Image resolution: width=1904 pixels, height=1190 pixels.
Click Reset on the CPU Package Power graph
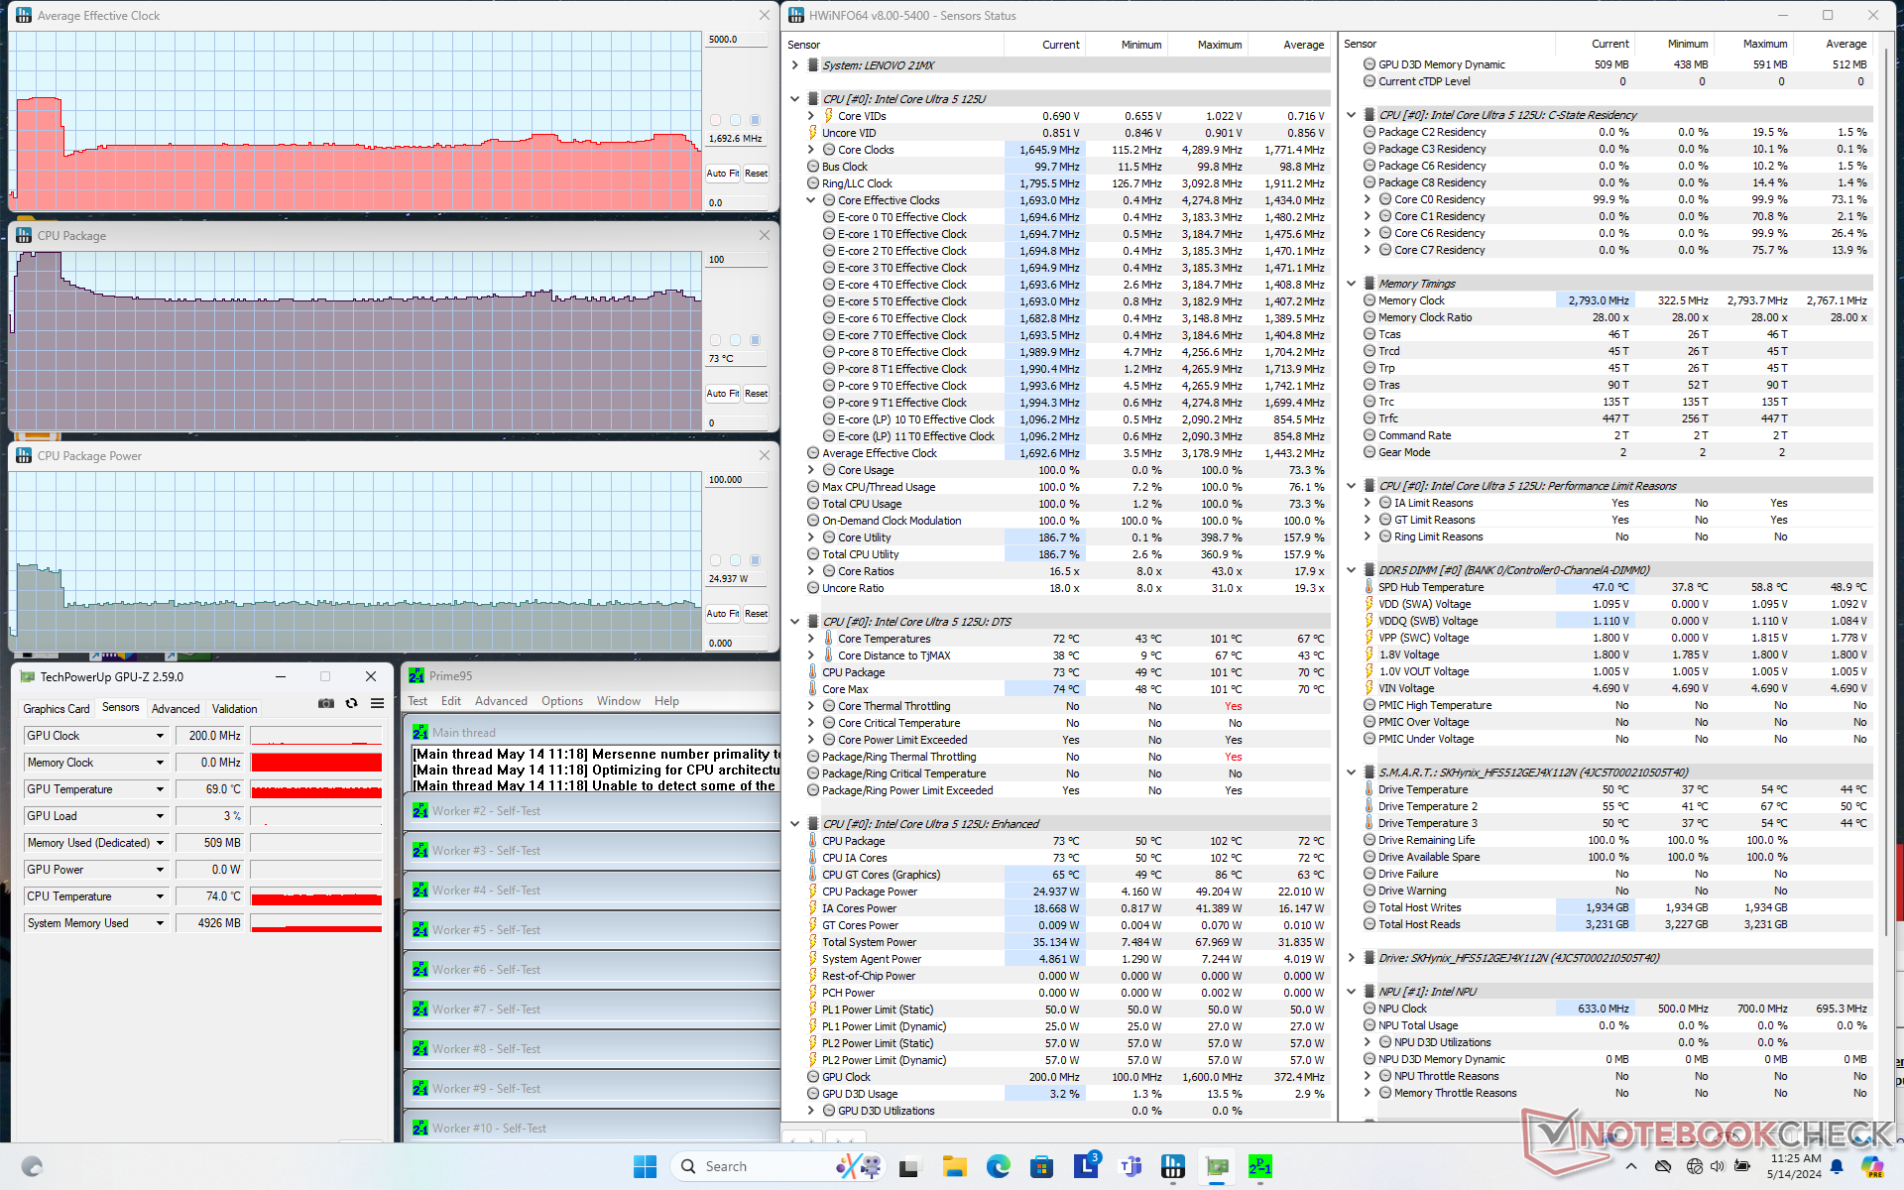[756, 614]
